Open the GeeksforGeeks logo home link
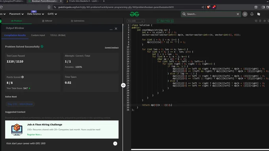 click(x=134, y=14)
